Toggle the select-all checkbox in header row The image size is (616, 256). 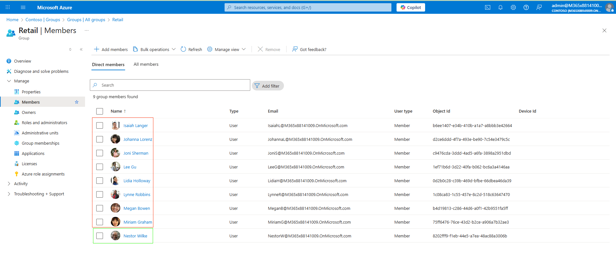pyautogui.click(x=100, y=111)
